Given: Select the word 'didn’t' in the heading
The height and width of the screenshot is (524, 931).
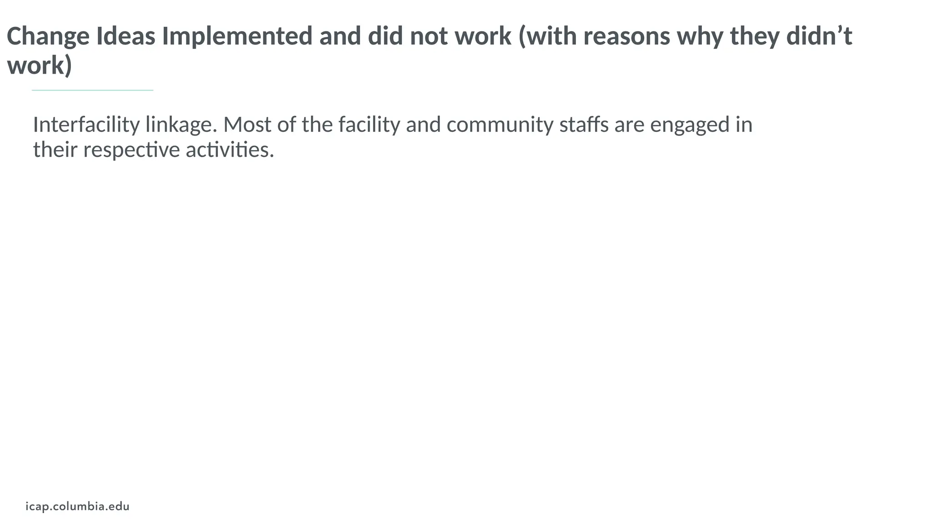Looking at the screenshot, I should click(x=820, y=36).
